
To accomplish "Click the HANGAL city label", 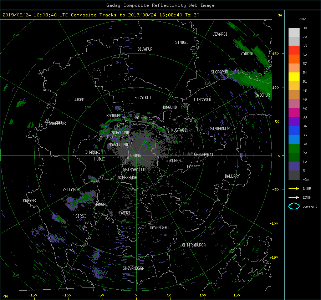I will [x=101, y=204].
